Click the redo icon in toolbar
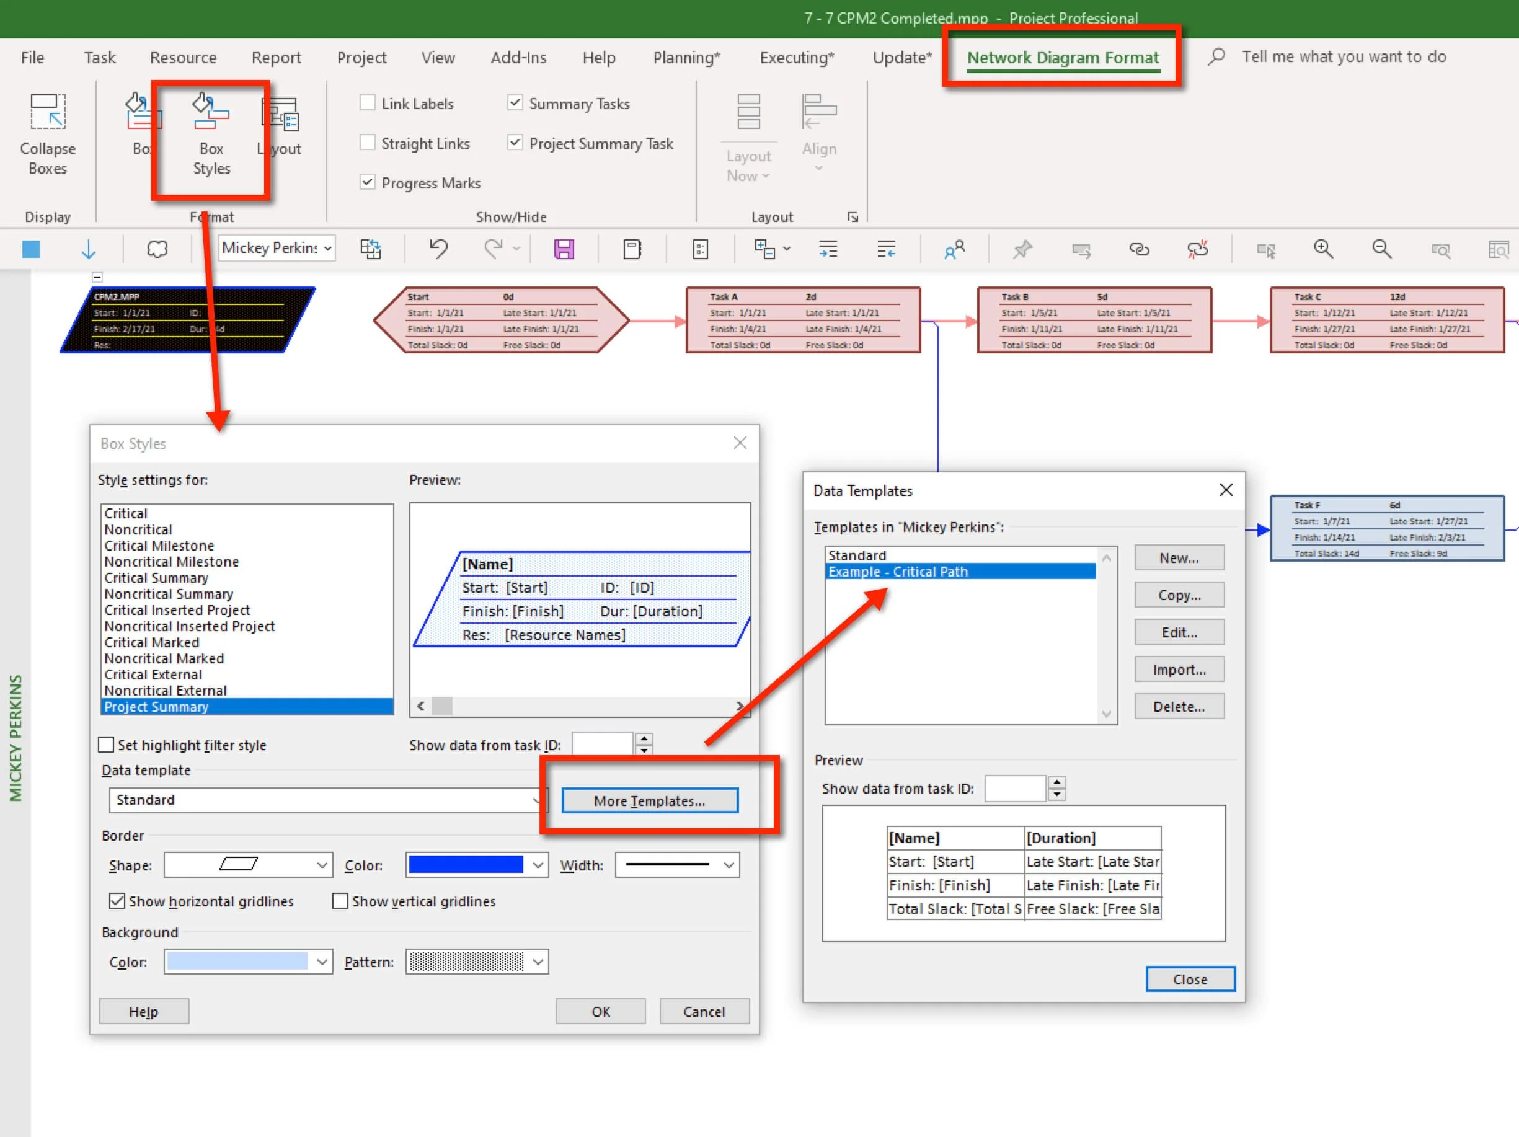This screenshot has height=1137, width=1519. [x=493, y=249]
